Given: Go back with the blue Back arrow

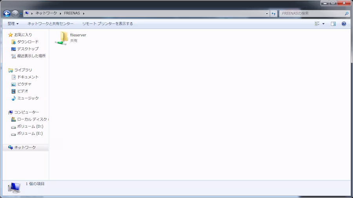Looking at the screenshot, I should click(7, 13).
